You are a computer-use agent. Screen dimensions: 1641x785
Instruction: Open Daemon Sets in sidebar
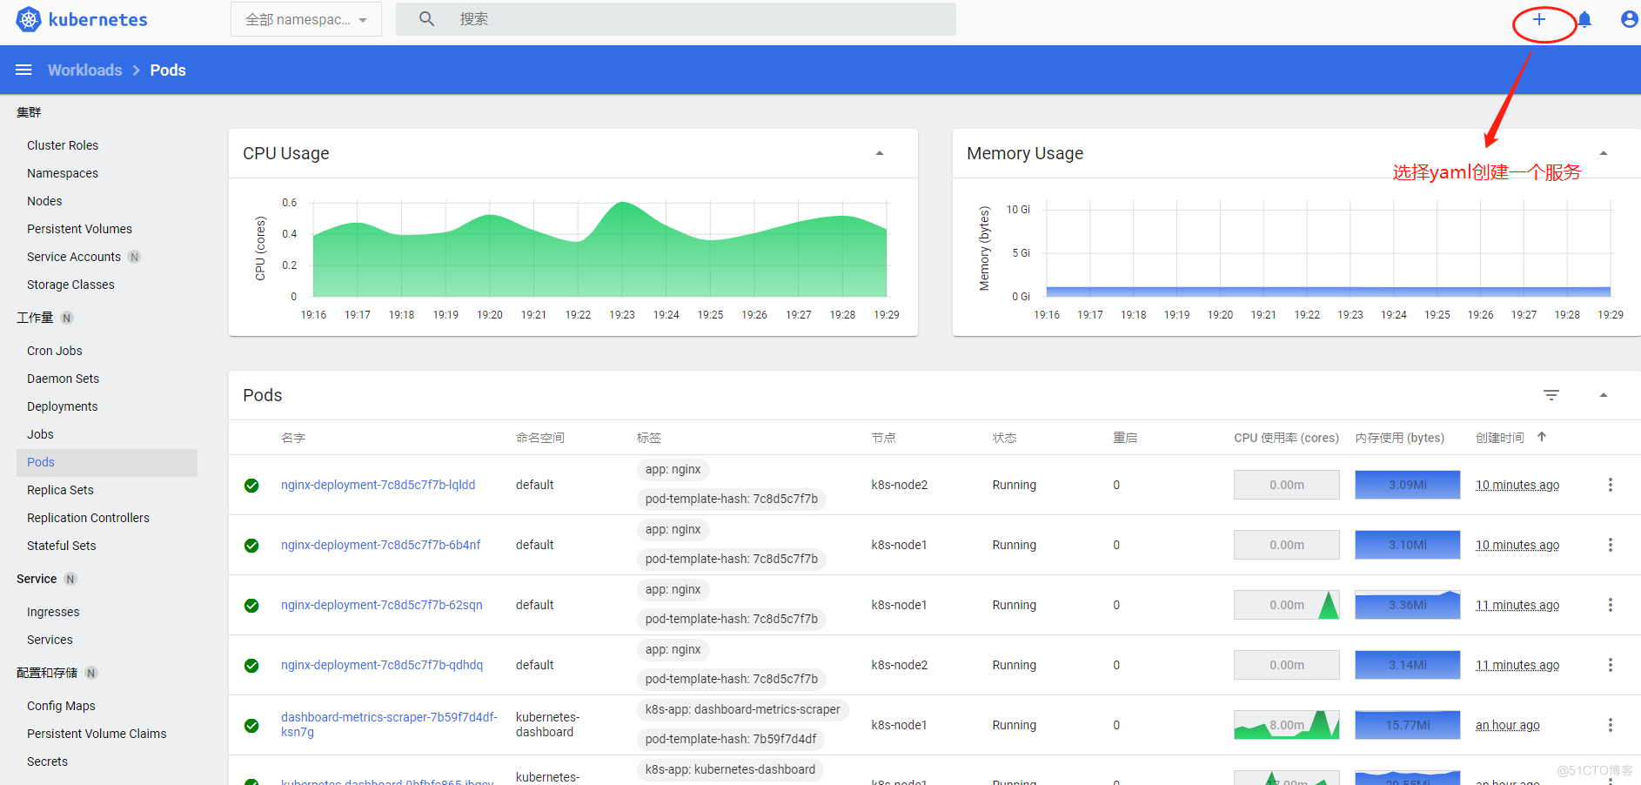pyautogui.click(x=63, y=379)
